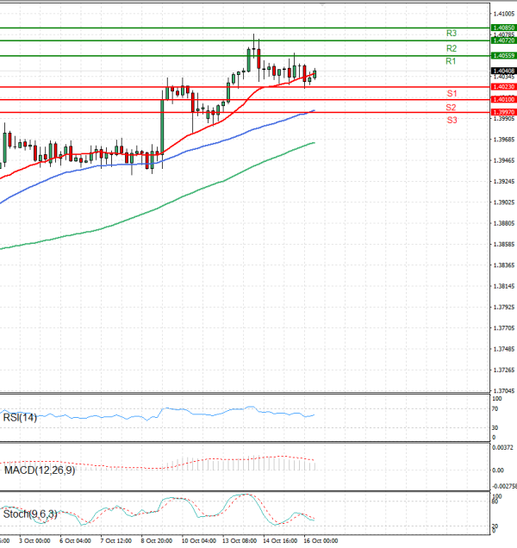Select the 1.40720 green price tag
Image resolution: width=517 pixels, height=548 pixels.
(x=502, y=40)
